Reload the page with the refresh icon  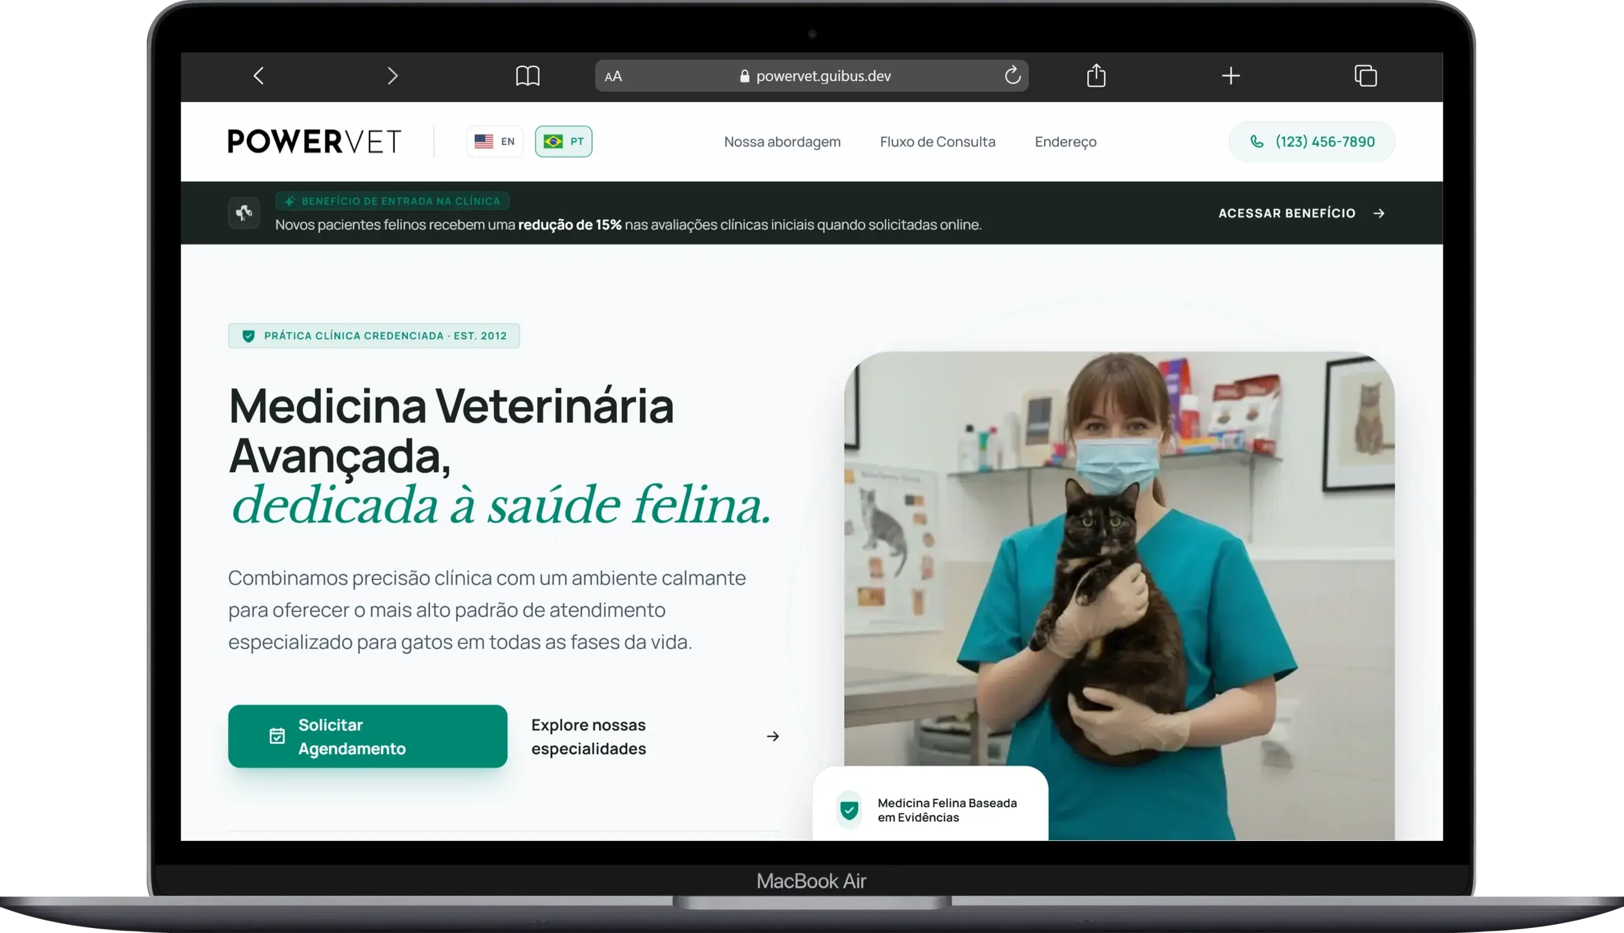click(1013, 75)
